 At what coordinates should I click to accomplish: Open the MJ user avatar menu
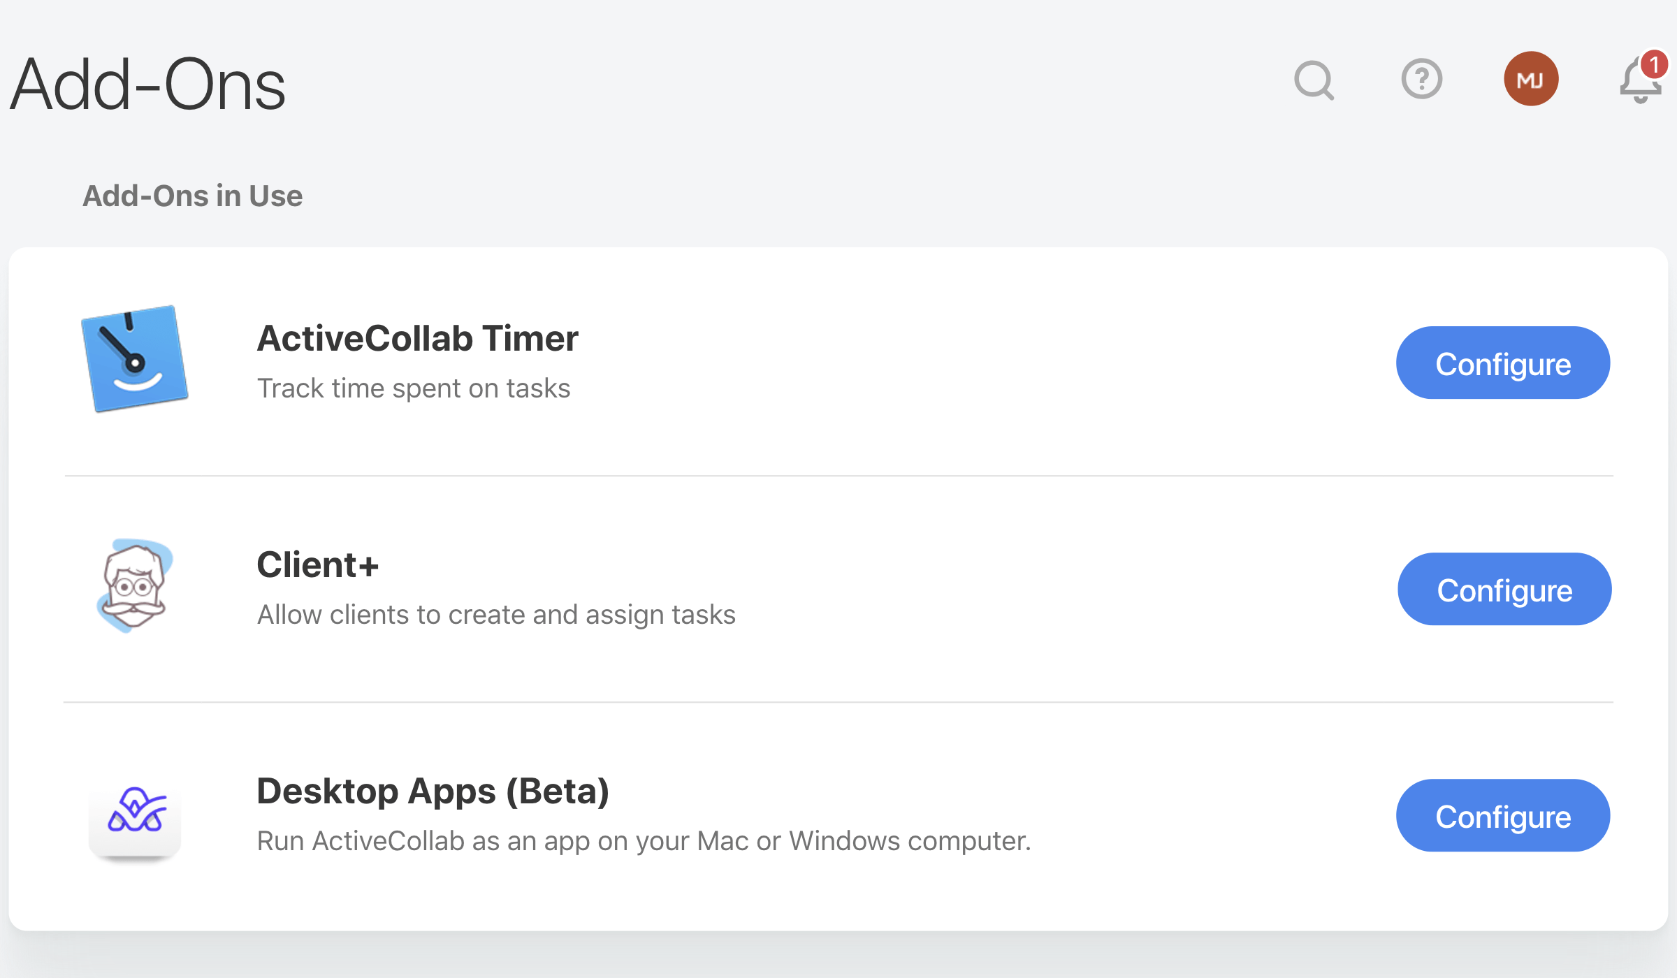(1531, 79)
